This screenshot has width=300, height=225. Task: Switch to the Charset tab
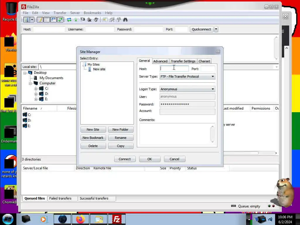pos(204,61)
